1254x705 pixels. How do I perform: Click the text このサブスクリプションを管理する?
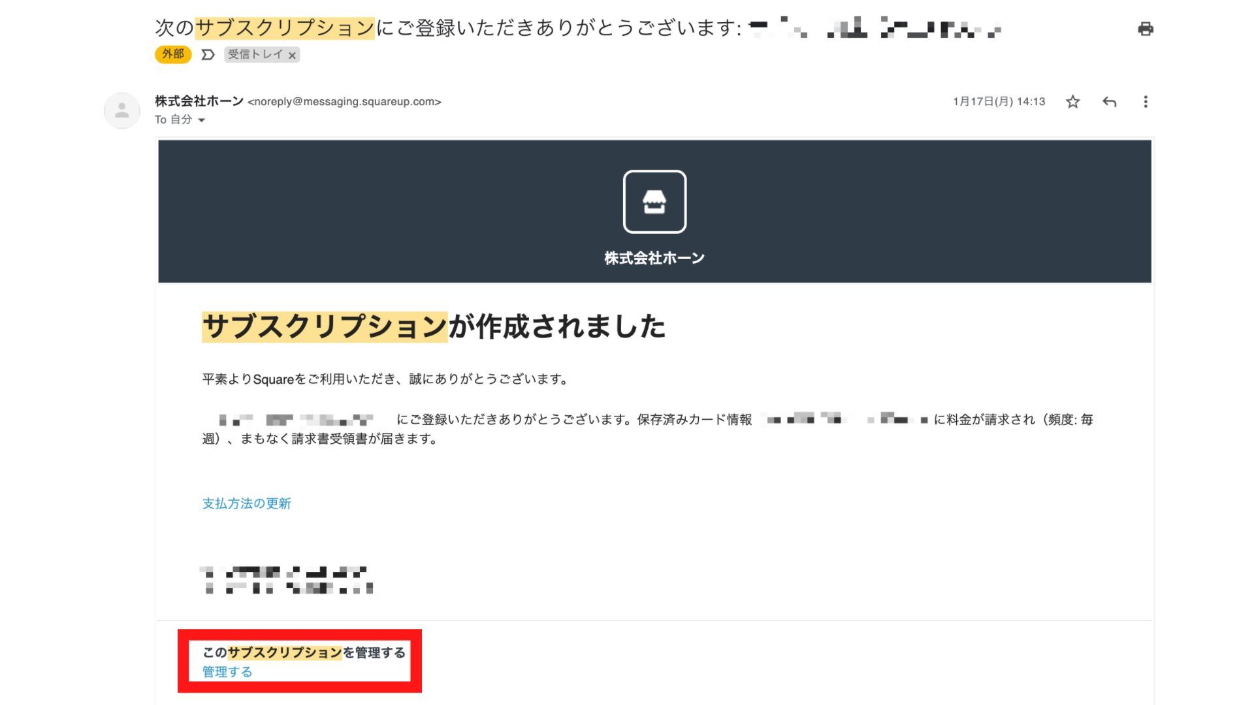(304, 653)
